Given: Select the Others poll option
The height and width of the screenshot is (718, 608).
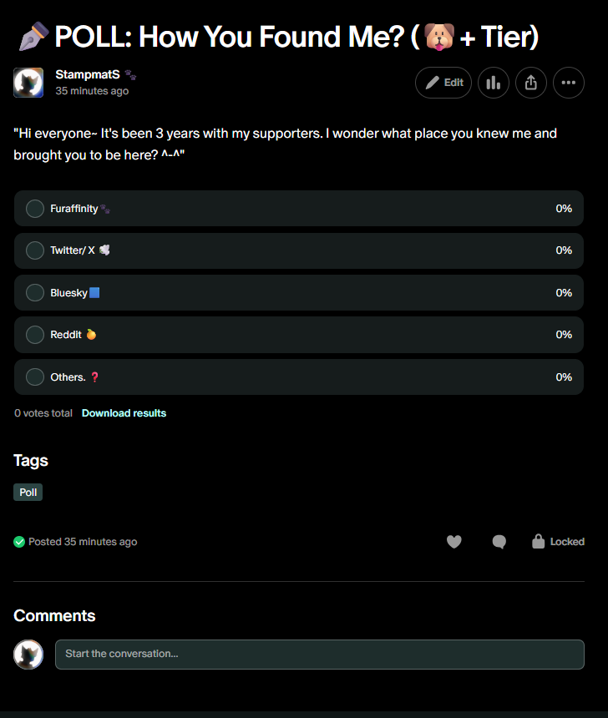Looking at the screenshot, I should pyautogui.click(x=35, y=377).
